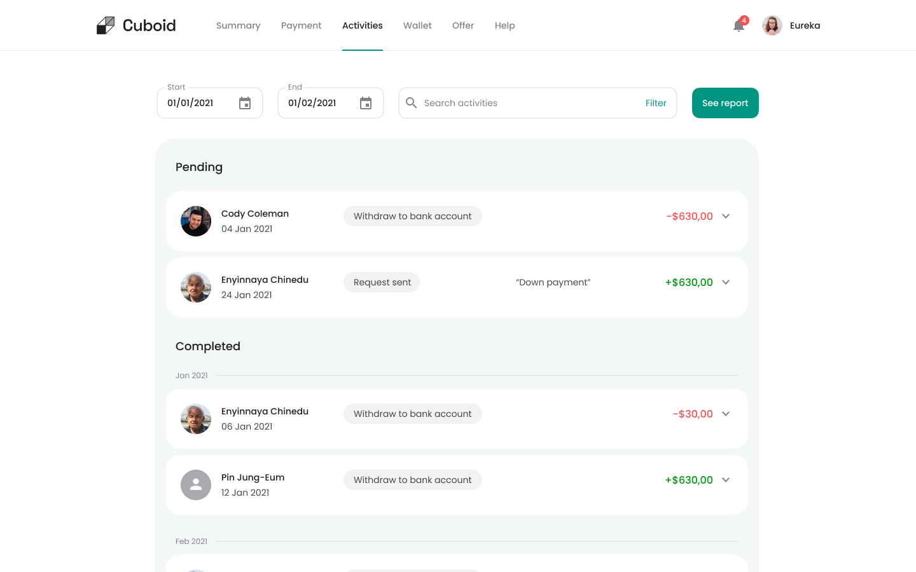Image resolution: width=916 pixels, height=572 pixels.
Task: Open the Payment tab
Action: [x=301, y=25]
